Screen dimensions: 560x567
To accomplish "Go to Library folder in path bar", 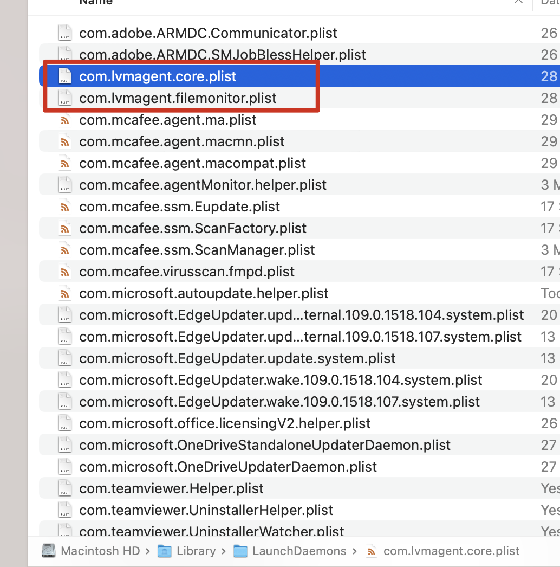I will click(196, 551).
